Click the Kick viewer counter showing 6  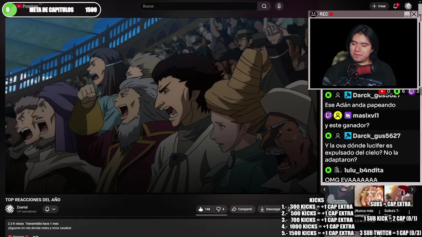point(400,91)
